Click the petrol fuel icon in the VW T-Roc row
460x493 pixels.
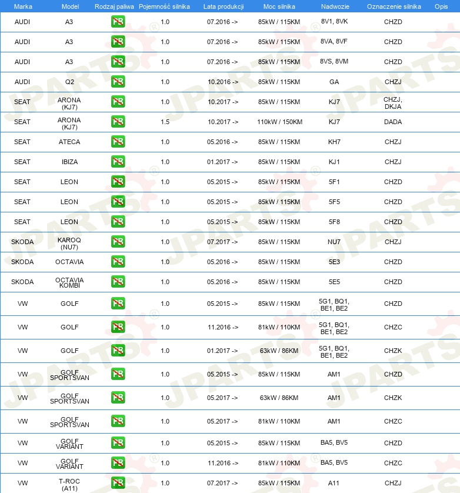click(118, 483)
